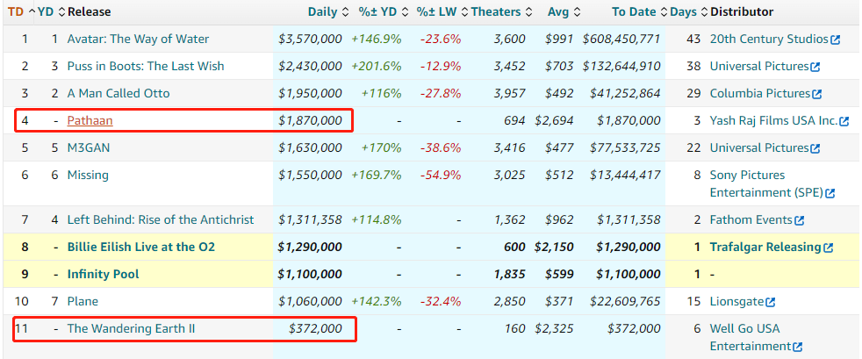Viewport: 862px width, 359px height.
Task: Open the Missing release link
Action: coord(88,175)
